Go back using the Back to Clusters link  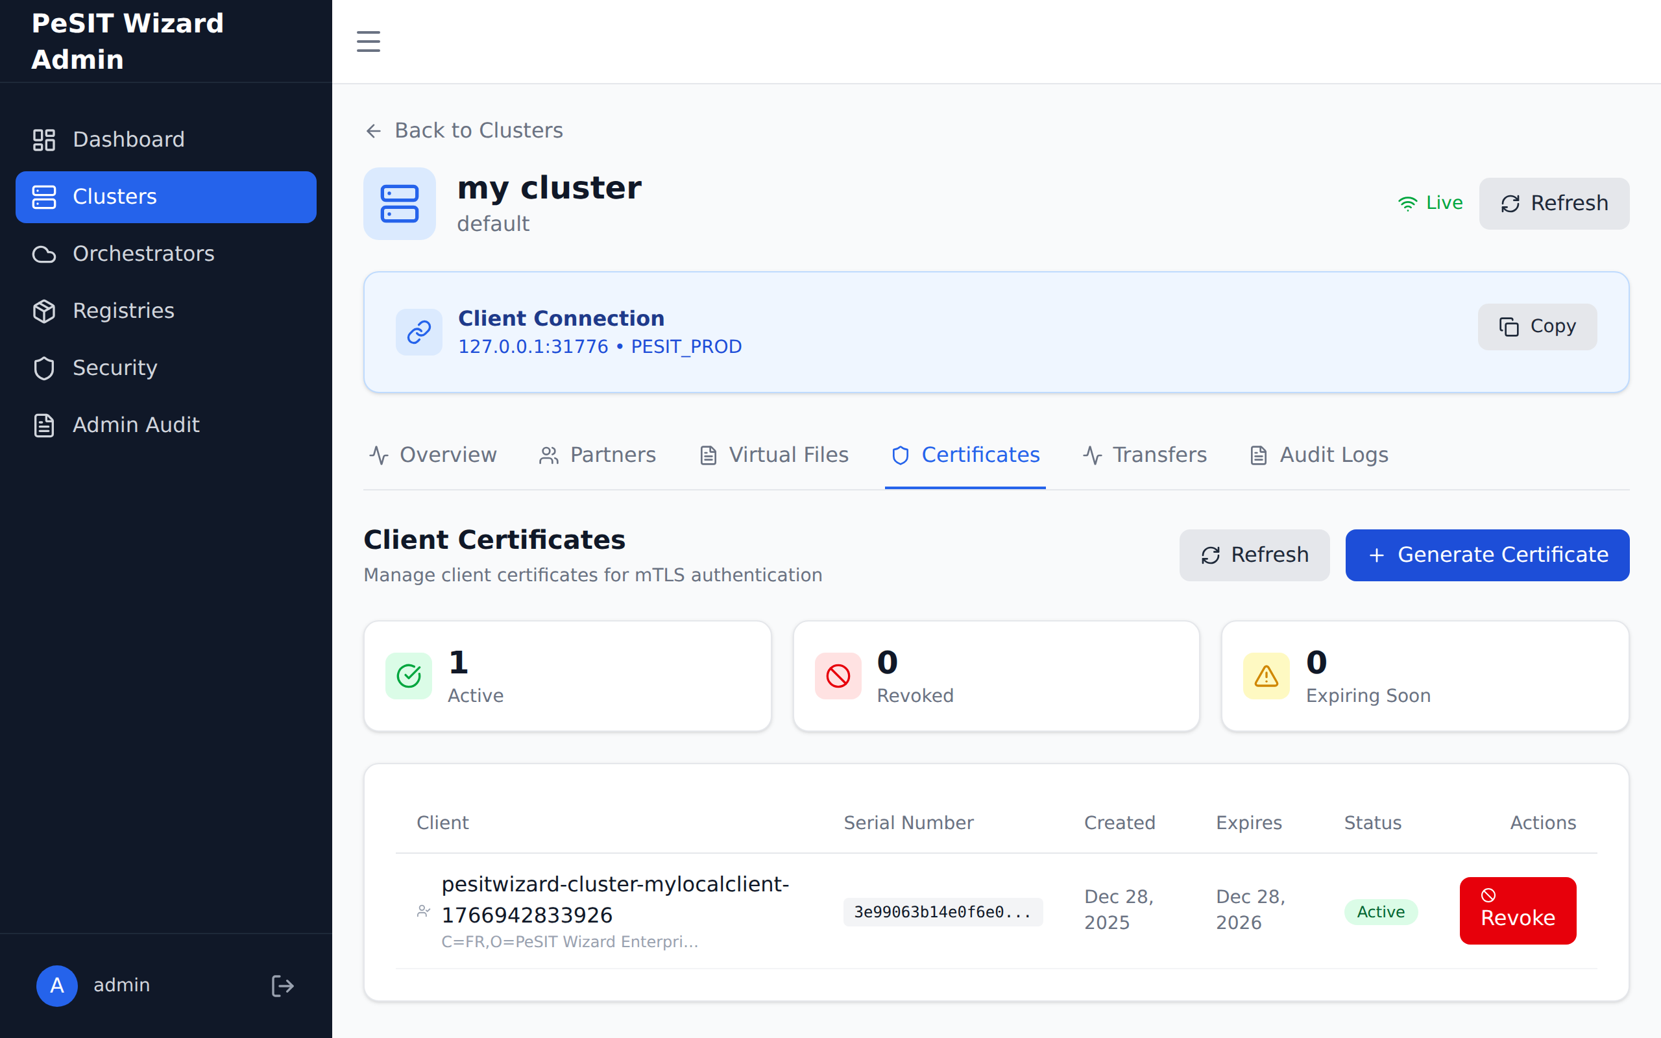[x=464, y=130]
